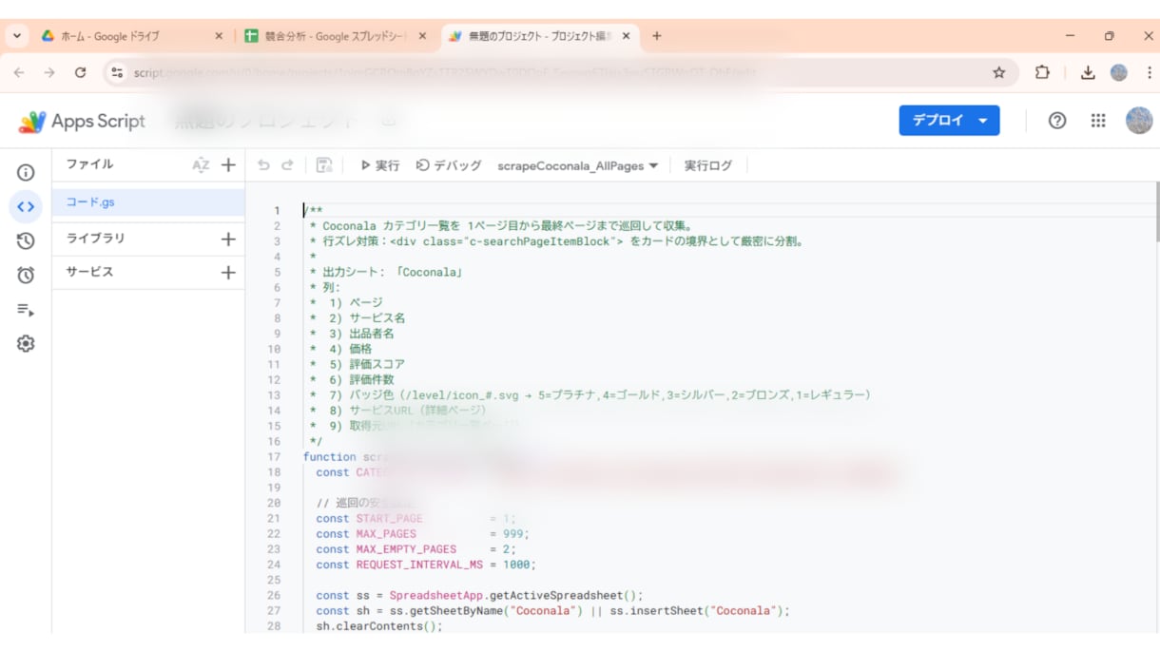Screen dimensions: 1160x652
Task: Undo the last edit in editor toolbar
Action: 263,165
